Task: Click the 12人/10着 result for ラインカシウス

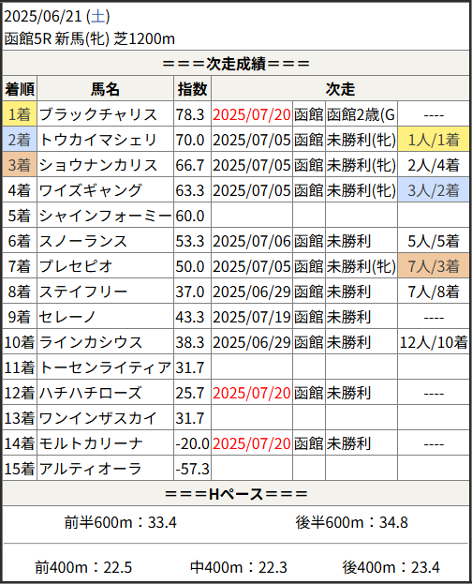Action: 434,342
